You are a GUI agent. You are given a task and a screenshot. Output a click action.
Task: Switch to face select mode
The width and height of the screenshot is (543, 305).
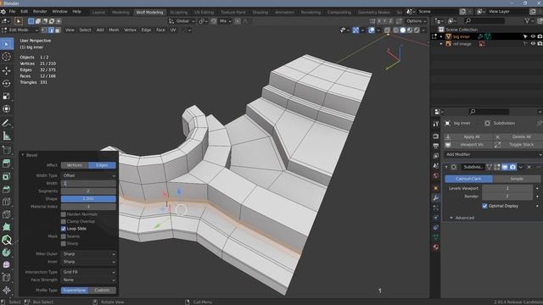[58, 30]
